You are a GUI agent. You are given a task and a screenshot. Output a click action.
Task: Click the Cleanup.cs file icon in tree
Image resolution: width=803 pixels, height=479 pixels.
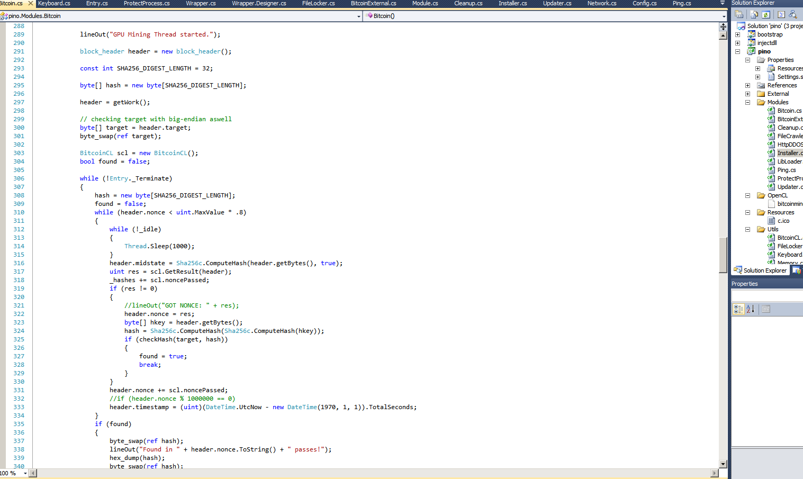point(771,128)
